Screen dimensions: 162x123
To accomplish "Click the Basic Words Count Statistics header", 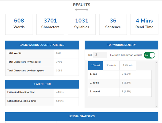I will [42, 45].
